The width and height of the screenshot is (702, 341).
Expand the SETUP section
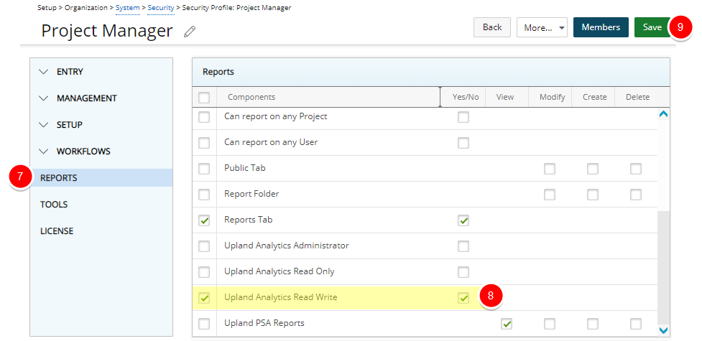coord(69,125)
